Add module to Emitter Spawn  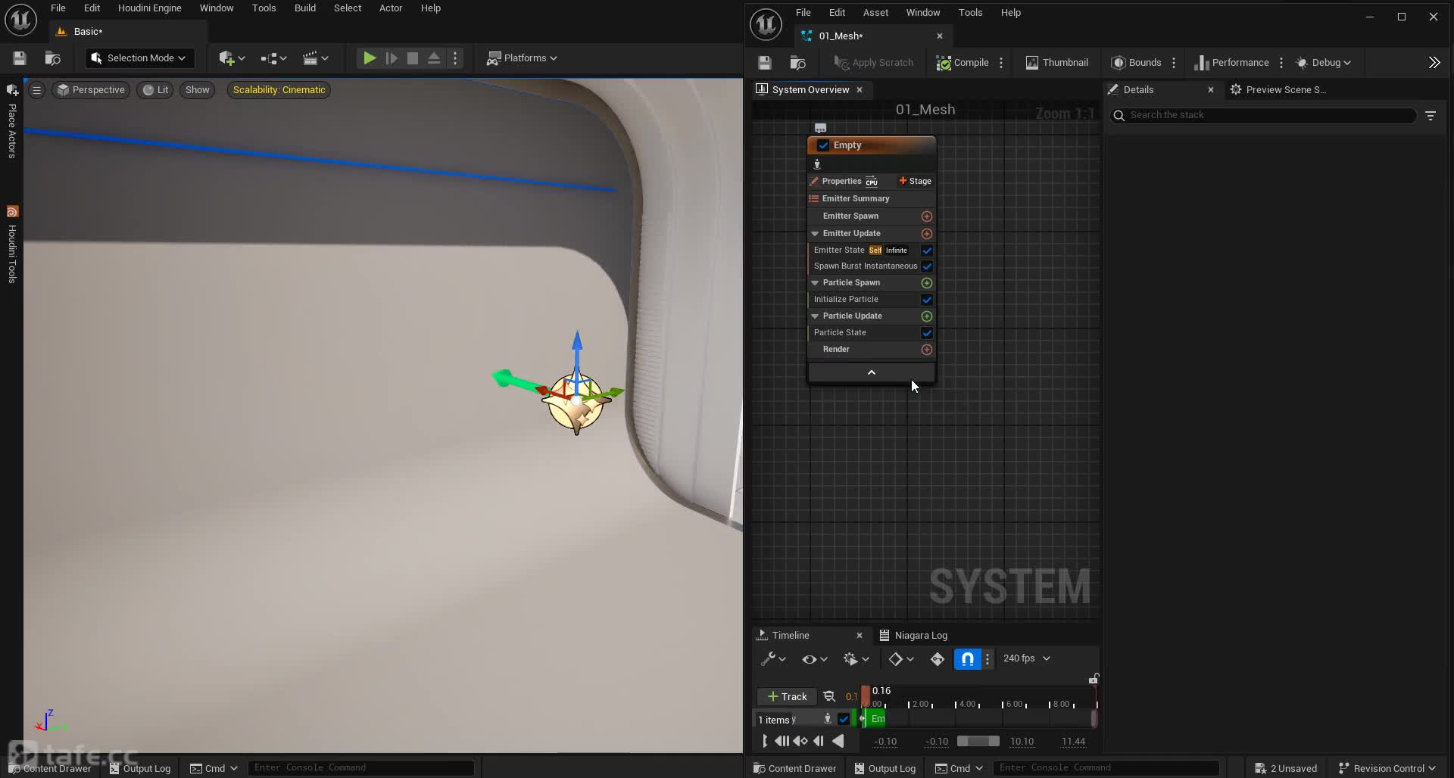click(x=926, y=216)
